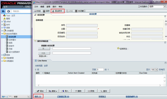Click the 月报 document icon
Screen dimensions: 167x99
coord(7,49)
